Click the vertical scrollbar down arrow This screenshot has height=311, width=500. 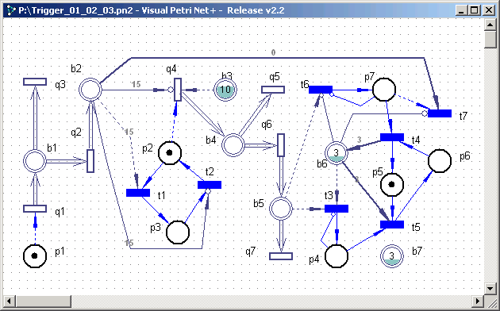pyautogui.click(x=490, y=289)
